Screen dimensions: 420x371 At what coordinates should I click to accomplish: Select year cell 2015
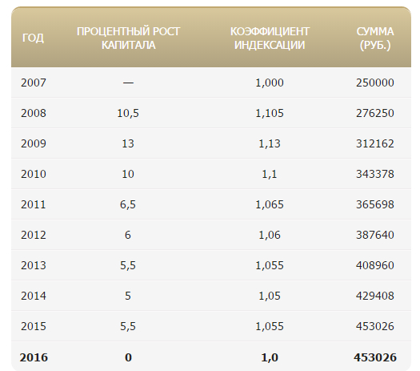(34, 326)
